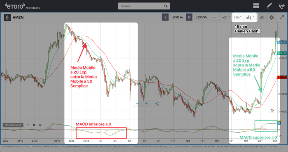Click the S sell button
Screen dimensions: 288x152
pyautogui.click(x=165, y=17)
